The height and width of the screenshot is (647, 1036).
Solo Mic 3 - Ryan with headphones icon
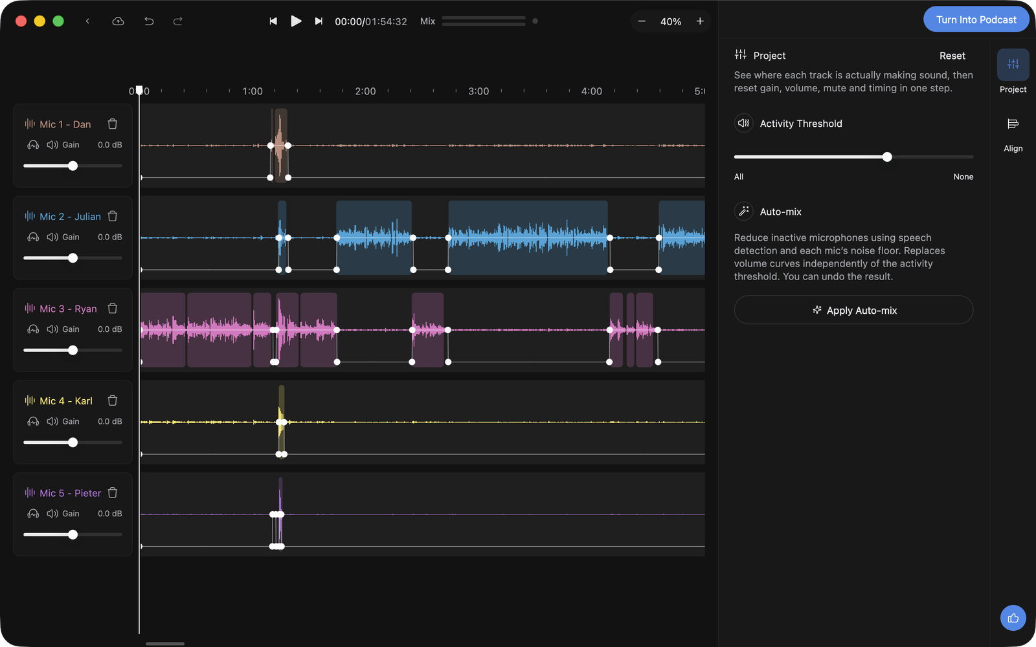click(x=33, y=329)
